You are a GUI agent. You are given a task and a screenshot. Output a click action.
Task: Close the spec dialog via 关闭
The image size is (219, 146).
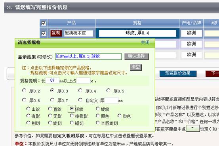point(145,42)
